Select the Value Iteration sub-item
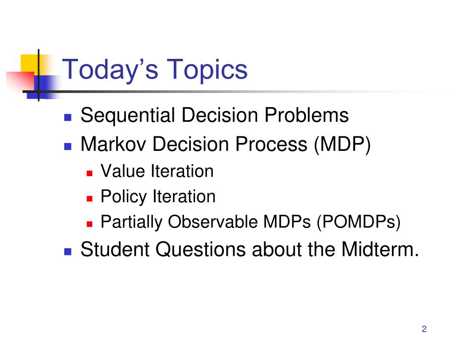The width and height of the screenshot is (454, 340). [157, 171]
